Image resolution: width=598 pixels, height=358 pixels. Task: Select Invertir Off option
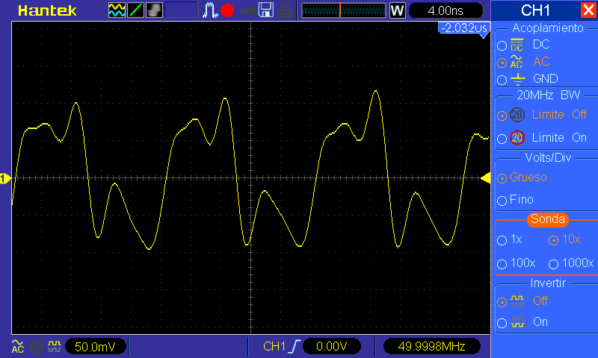(502, 303)
